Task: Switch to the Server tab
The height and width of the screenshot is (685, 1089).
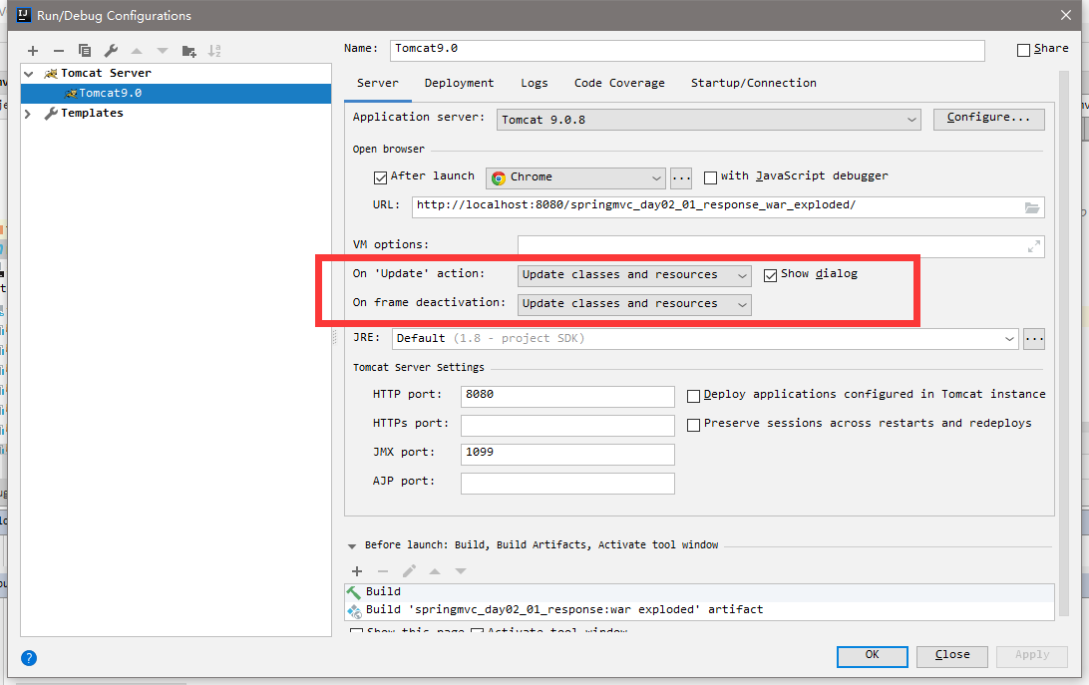Action: pos(378,84)
